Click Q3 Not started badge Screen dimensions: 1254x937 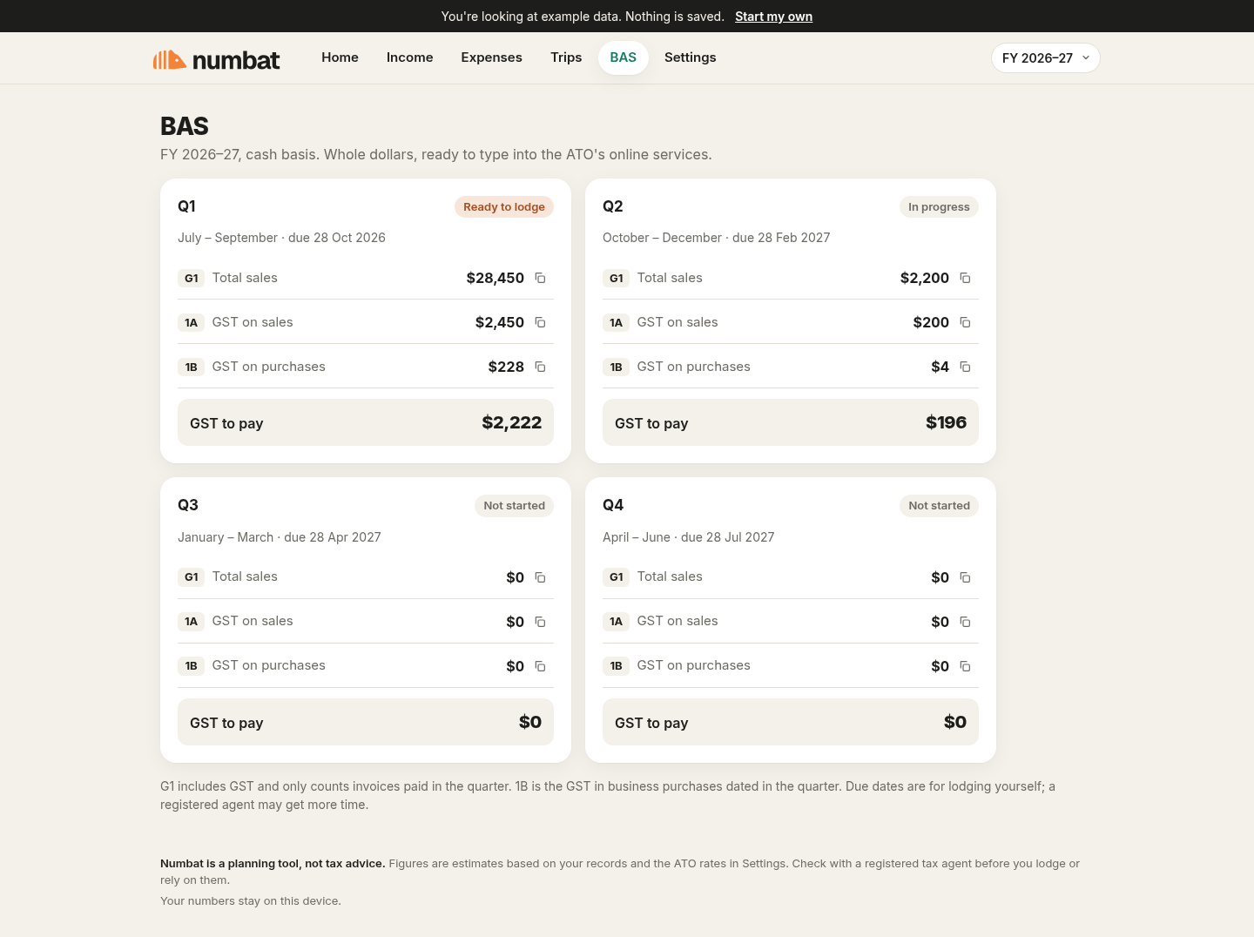514,506
